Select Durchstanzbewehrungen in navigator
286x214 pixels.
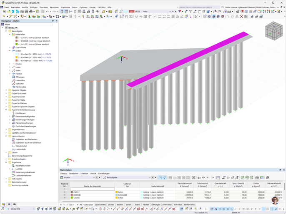26,126
